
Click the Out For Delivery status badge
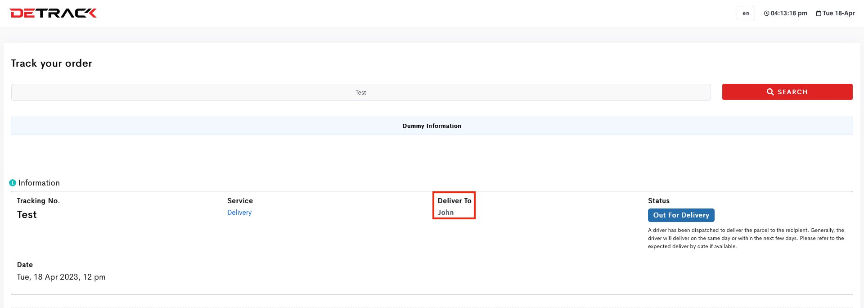681,215
